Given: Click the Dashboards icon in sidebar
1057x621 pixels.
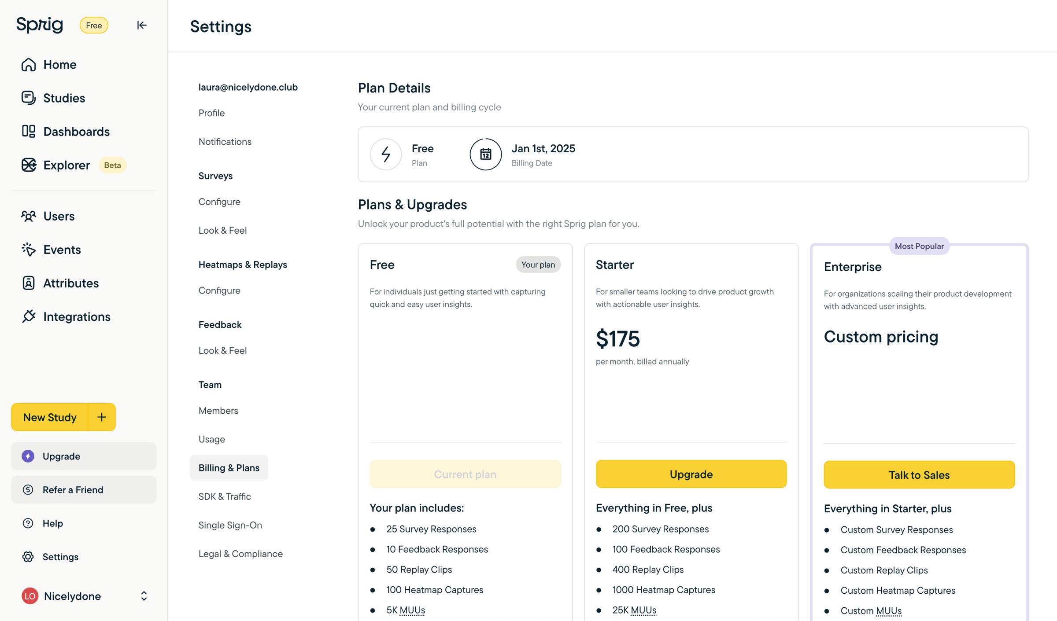Looking at the screenshot, I should [29, 131].
